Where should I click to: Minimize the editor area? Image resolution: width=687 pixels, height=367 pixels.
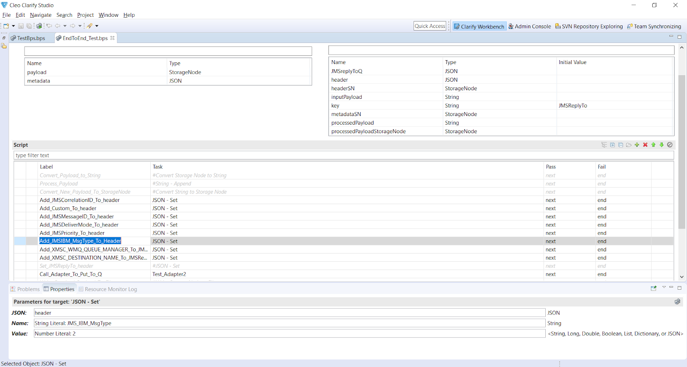point(671,37)
